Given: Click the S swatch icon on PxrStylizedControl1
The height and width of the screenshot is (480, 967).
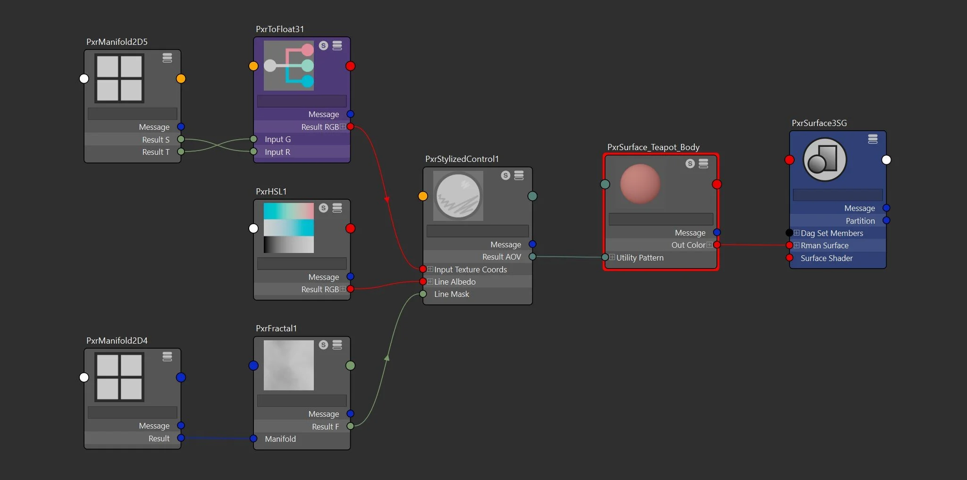Looking at the screenshot, I should tap(505, 175).
